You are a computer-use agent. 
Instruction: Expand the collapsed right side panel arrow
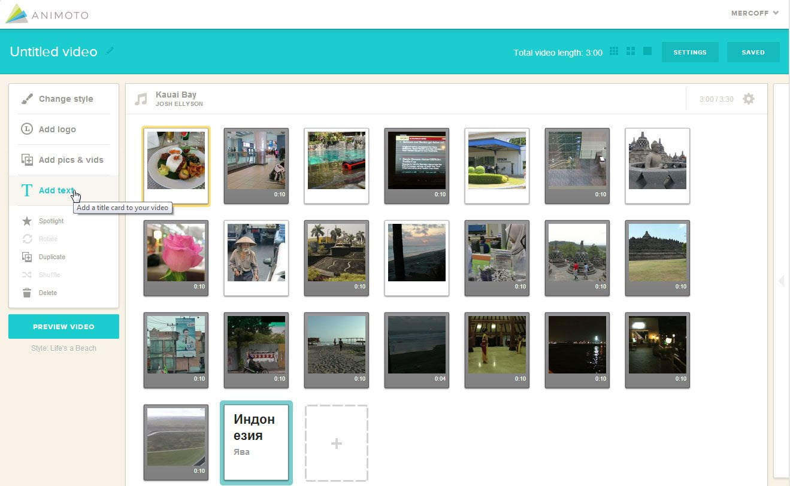tap(780, 281)
